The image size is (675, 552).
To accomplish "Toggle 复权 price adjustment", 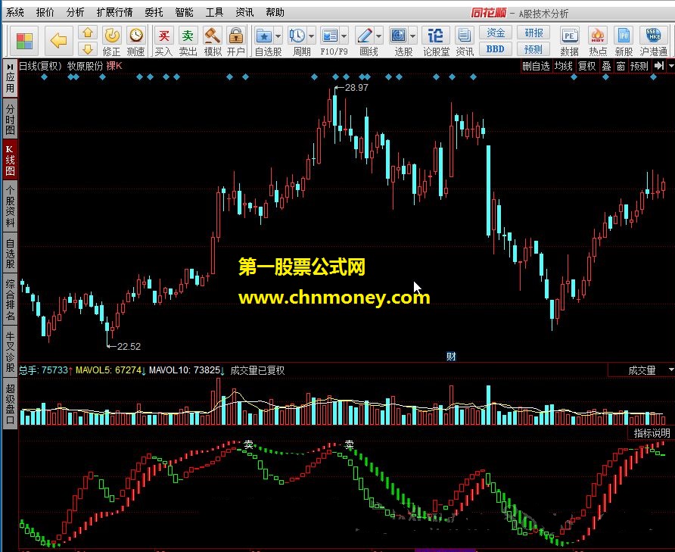I will [586, 66].
